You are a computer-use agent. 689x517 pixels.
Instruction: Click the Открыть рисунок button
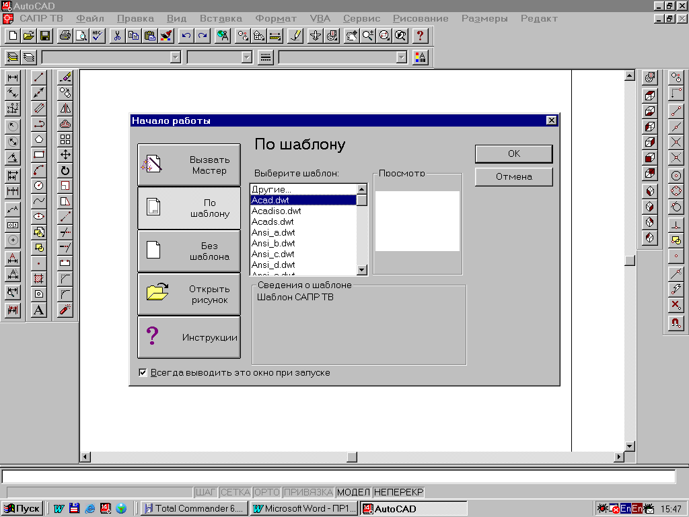[x=189, y=294]
